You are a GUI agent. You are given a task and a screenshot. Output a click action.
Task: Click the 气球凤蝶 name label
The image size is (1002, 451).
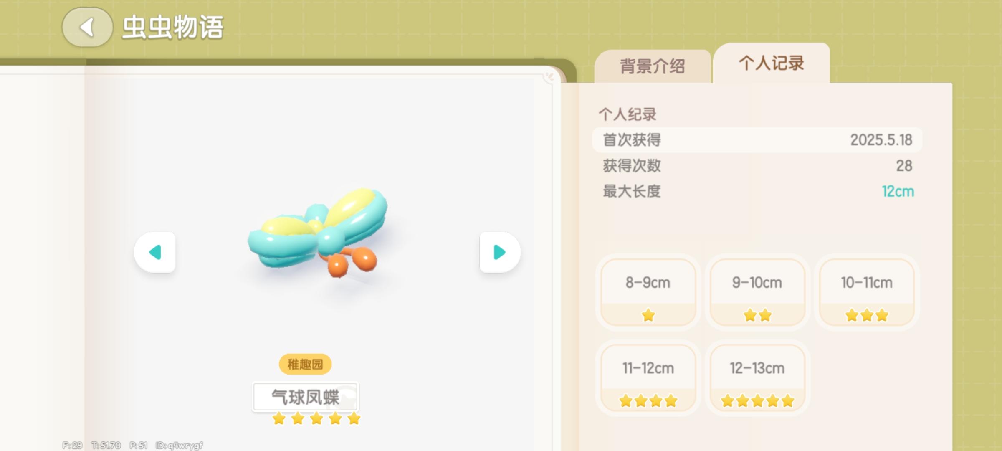(305, 397)
